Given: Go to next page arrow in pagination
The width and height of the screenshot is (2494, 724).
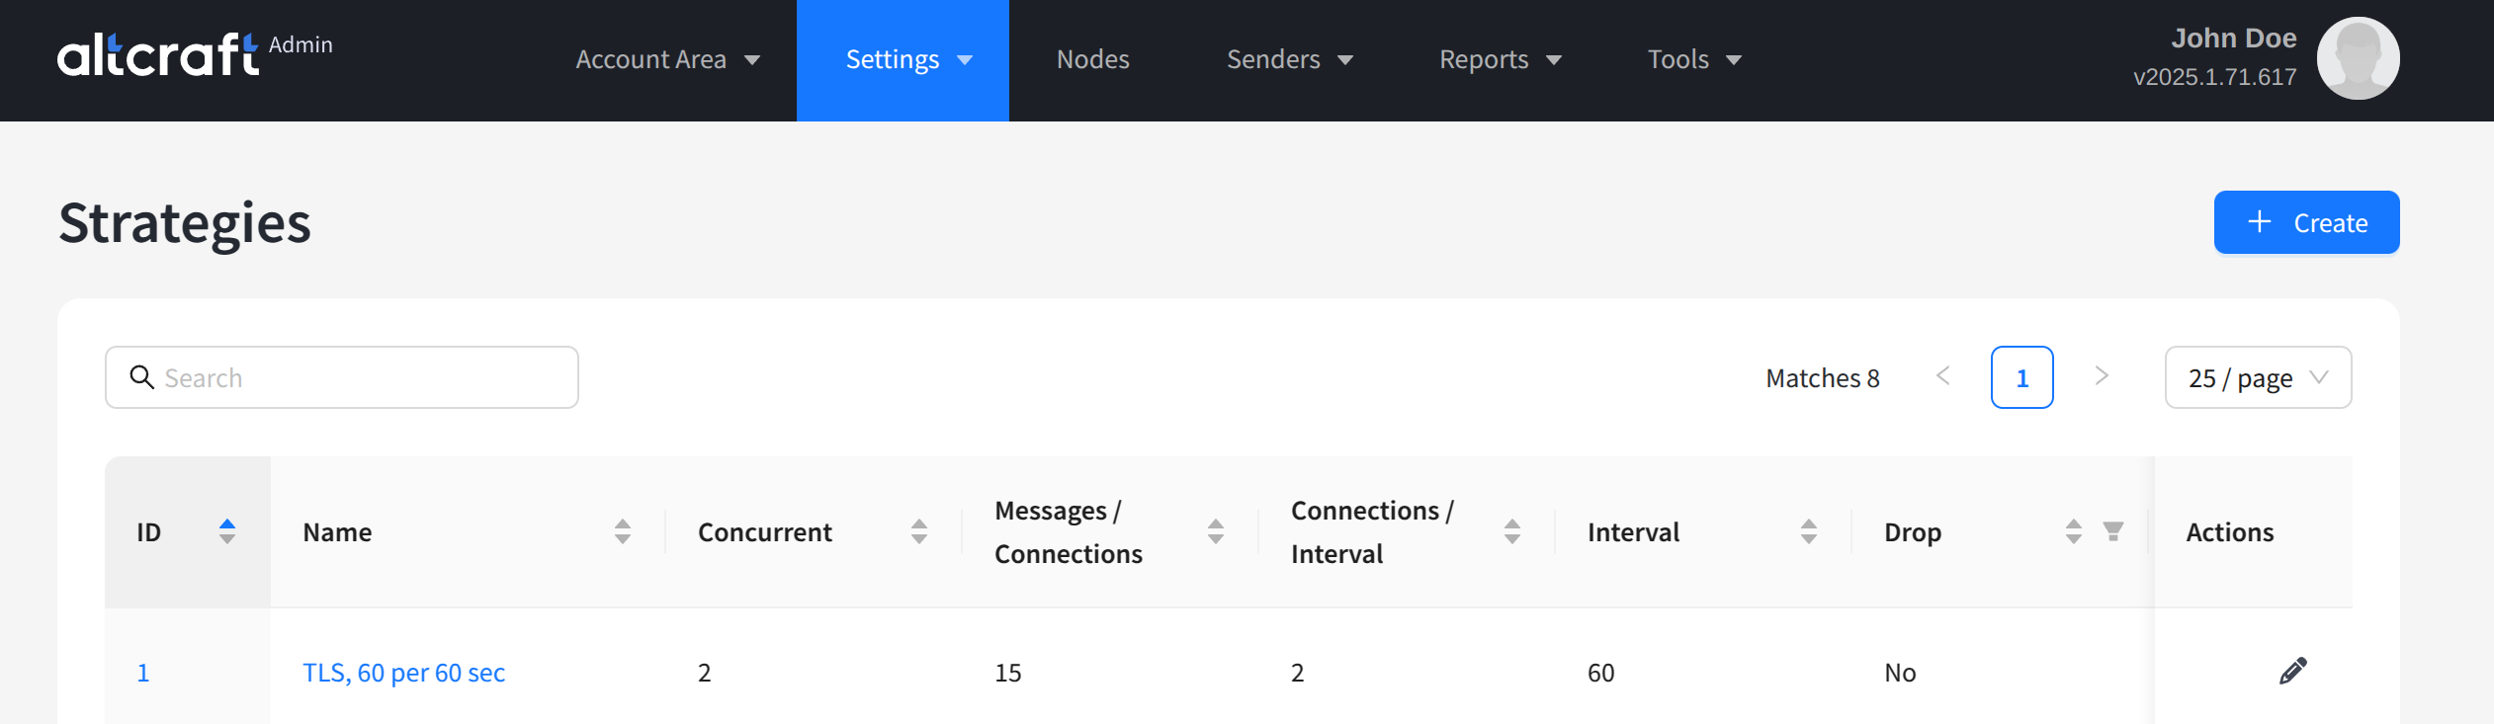Looking at the screenshot, I should pyautogui.click(x=2102, y=376).
